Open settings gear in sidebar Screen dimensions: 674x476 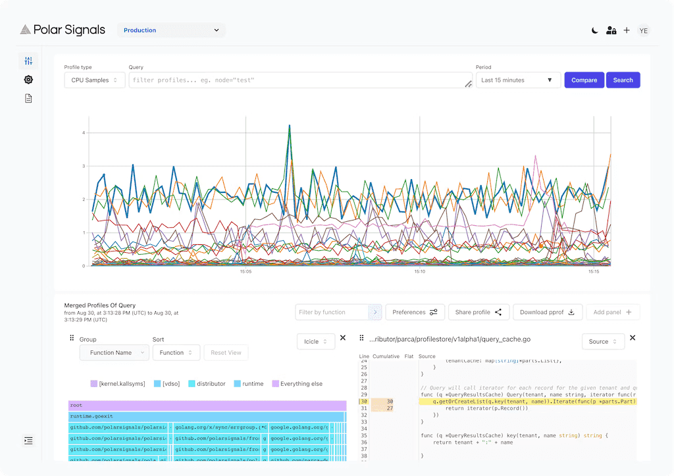coord(28,80)
